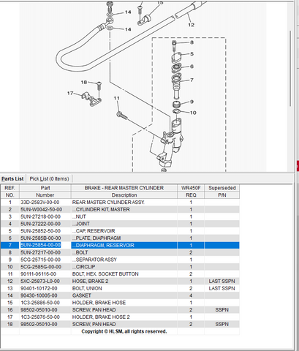Select part number 5UN-27217-00-00

40,252
